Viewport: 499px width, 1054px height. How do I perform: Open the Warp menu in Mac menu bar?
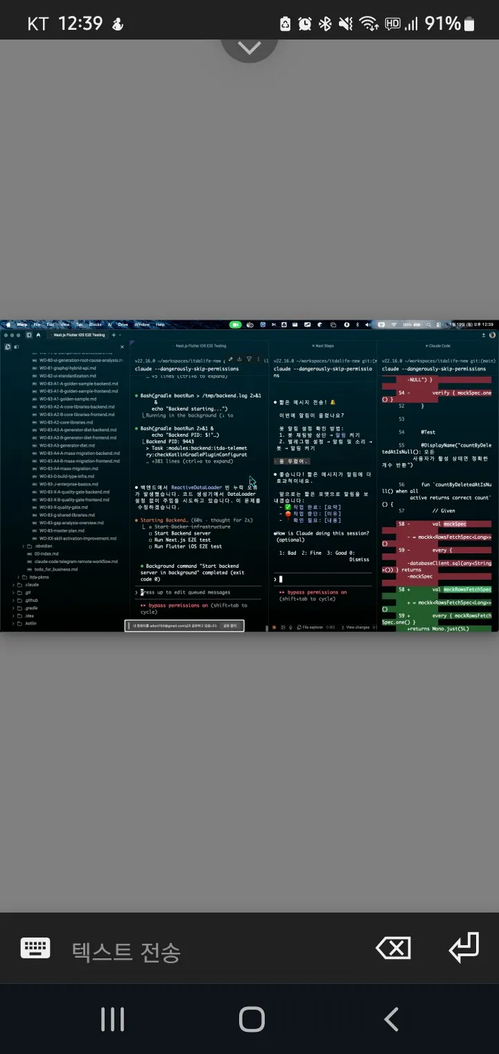(x=21, y=324)
